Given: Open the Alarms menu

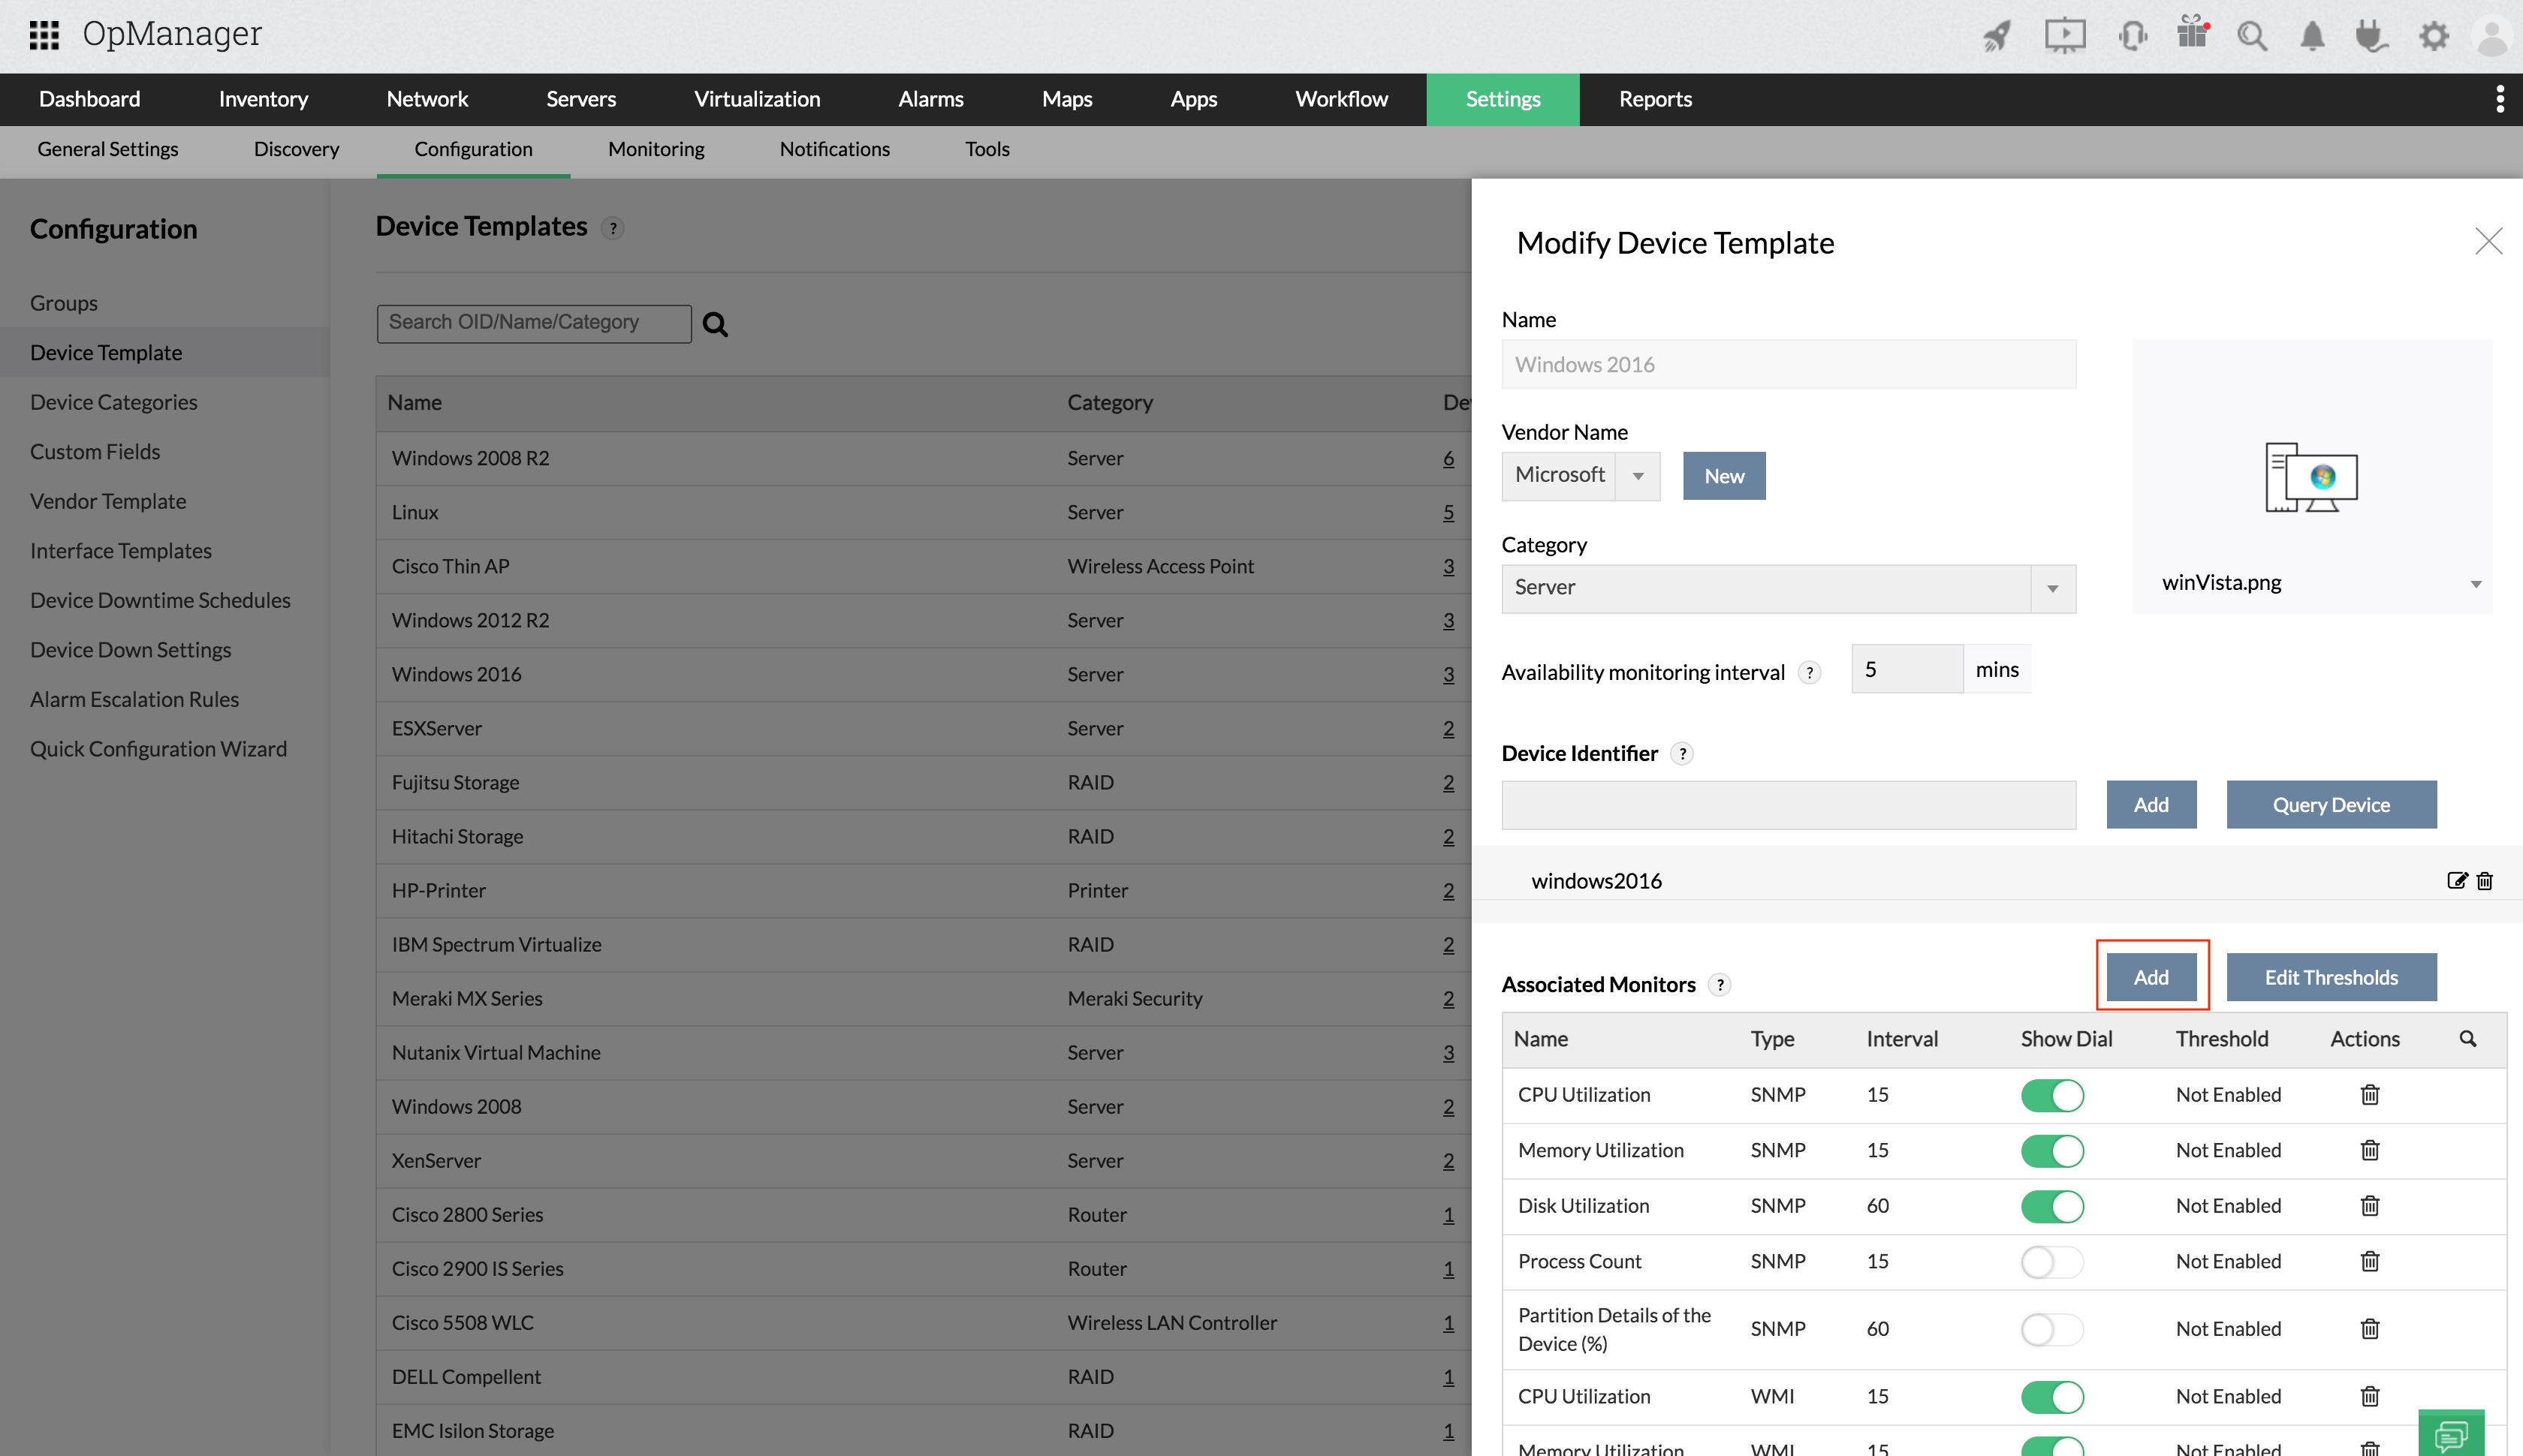Looking at the screenshot, I should [x=930, y=99].
